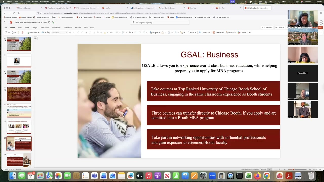
Task: Click the Slide Layout icon
Action: coord(43,33)
